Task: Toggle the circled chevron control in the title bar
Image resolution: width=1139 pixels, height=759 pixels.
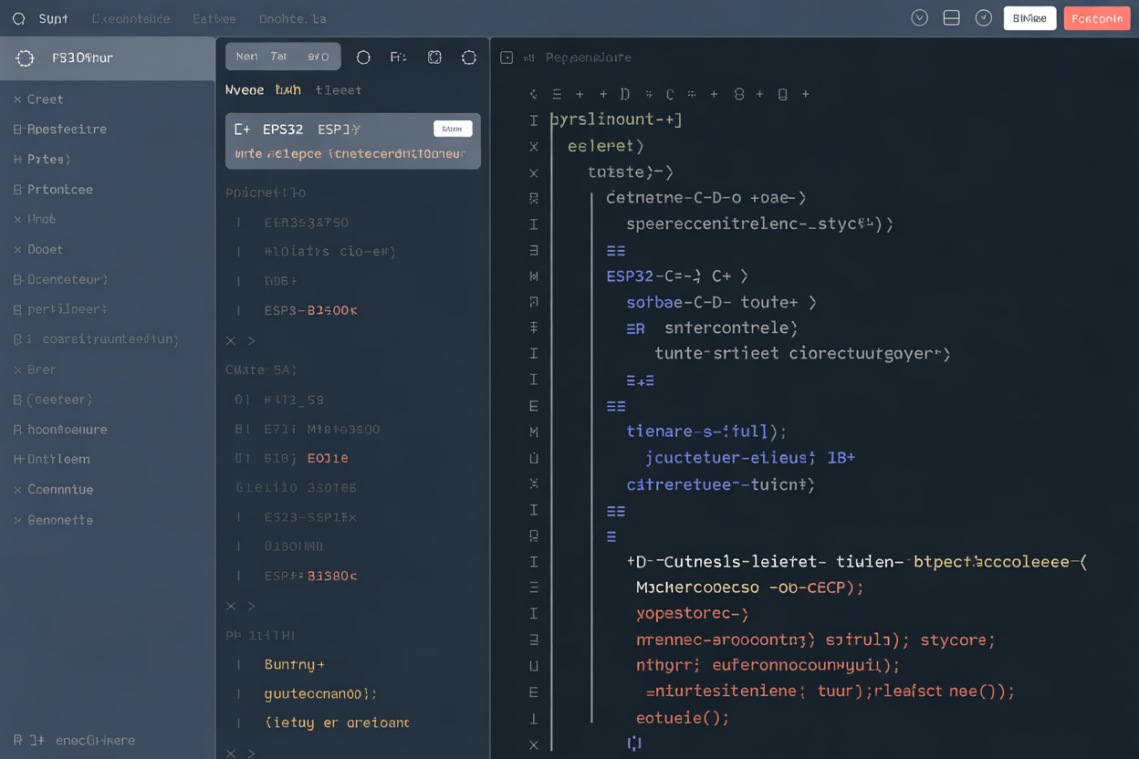Action: click(919, 17)
